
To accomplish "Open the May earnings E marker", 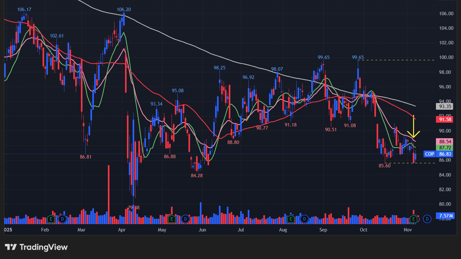I will [172, 218].
